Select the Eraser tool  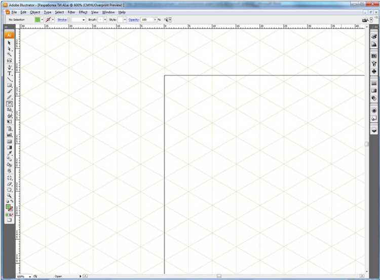(9, 184)
